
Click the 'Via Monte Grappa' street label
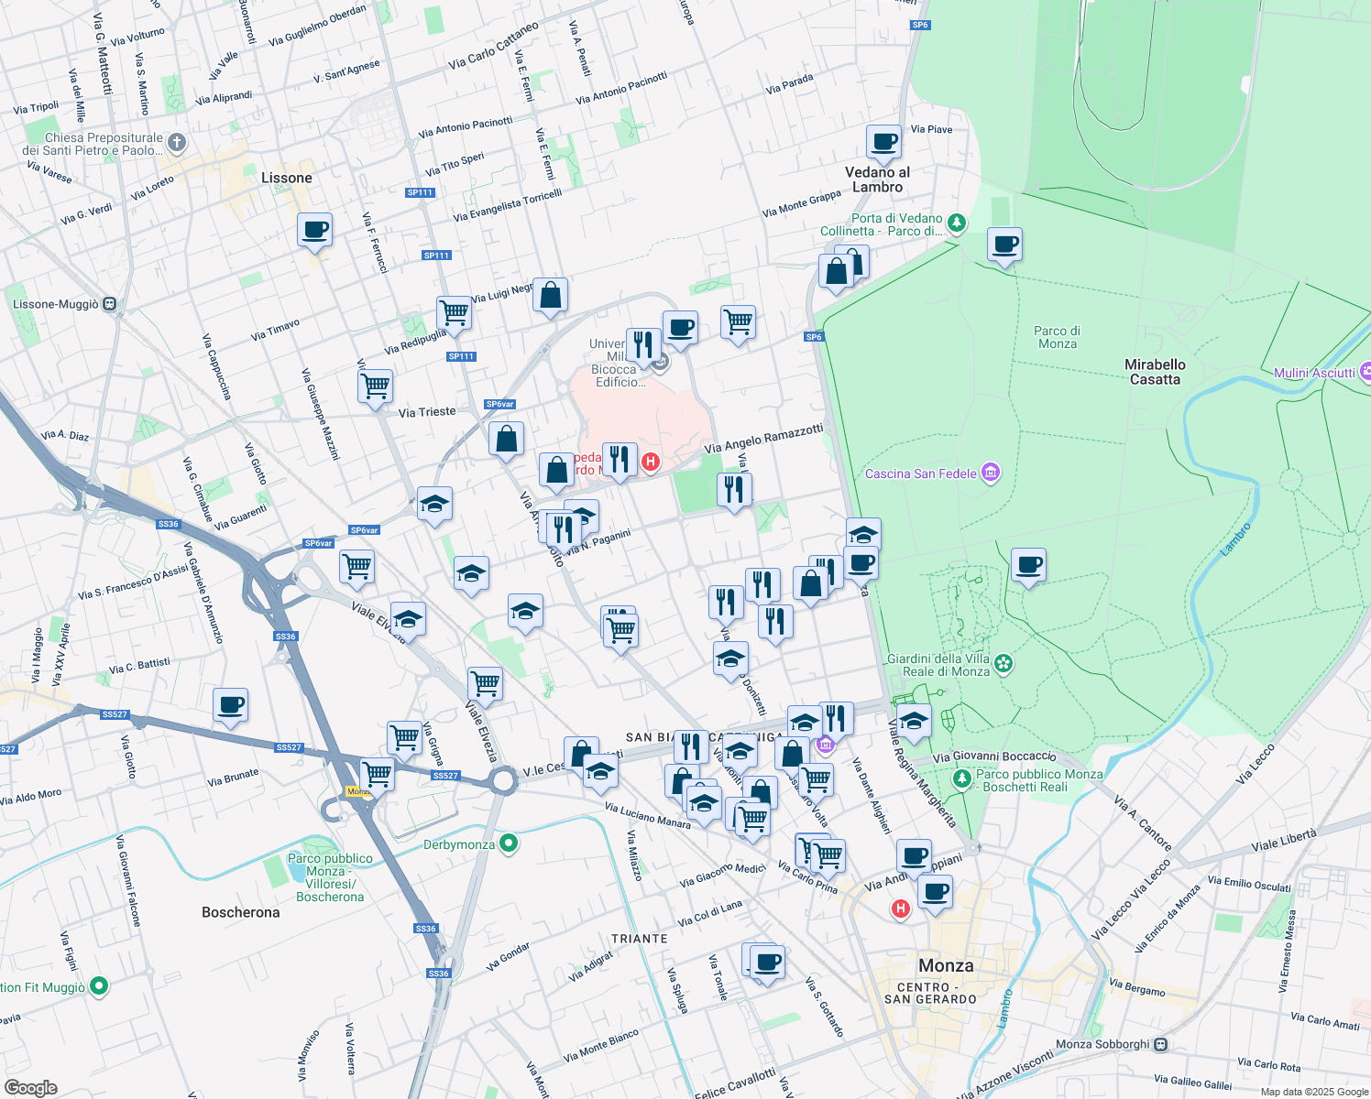click(802, 204)
